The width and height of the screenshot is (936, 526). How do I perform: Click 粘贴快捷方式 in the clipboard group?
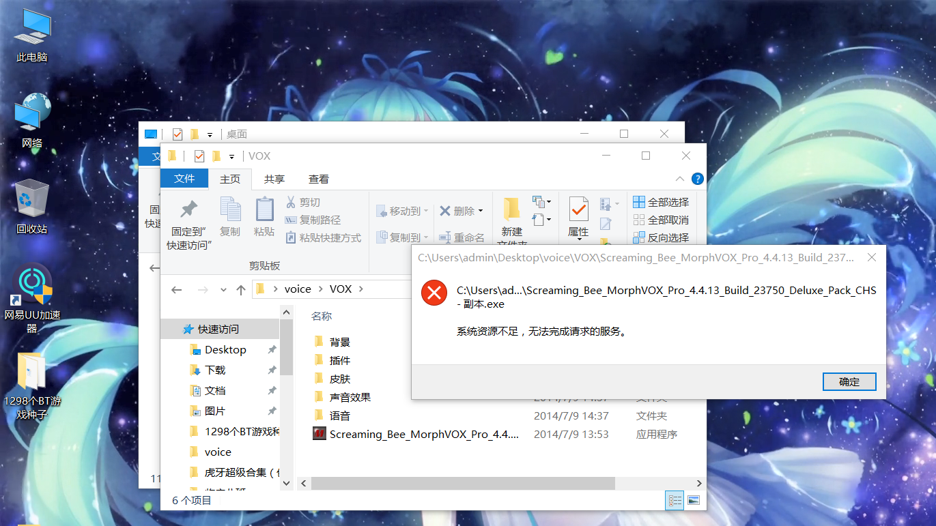click(x=323, y=238)
